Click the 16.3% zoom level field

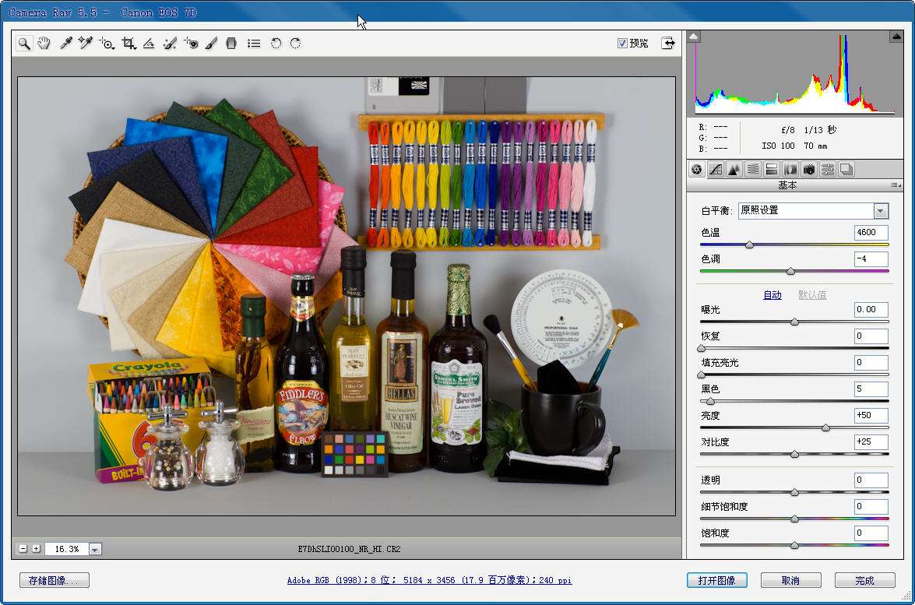coord(66,549)
